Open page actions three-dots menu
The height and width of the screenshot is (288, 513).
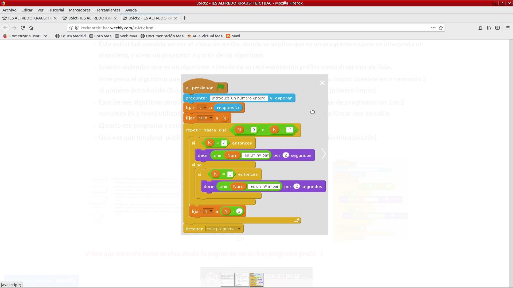(433, 28)
